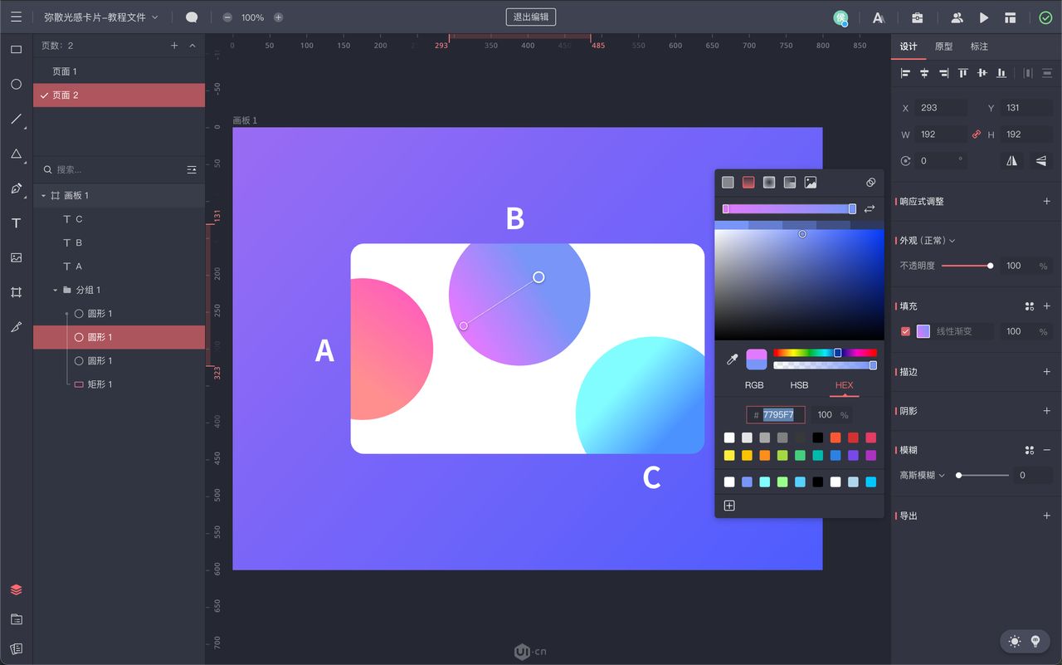Click the zoom in plus button
1062x665 pixels.
278,17
